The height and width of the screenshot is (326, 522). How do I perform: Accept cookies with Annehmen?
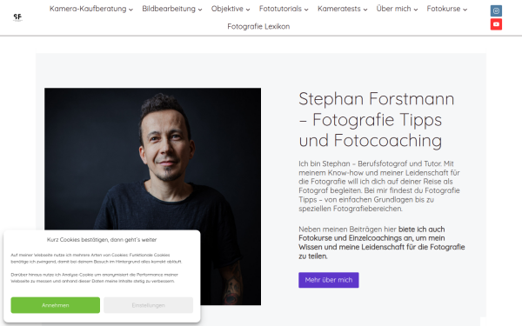point(56,305)
